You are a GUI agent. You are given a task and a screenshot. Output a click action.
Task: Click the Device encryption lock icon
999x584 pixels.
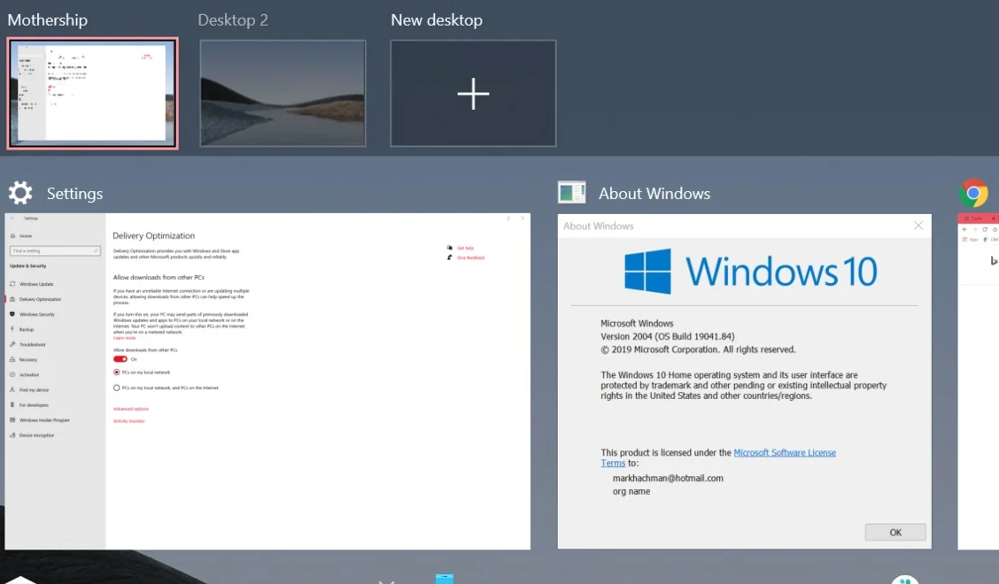pos(12,435)
